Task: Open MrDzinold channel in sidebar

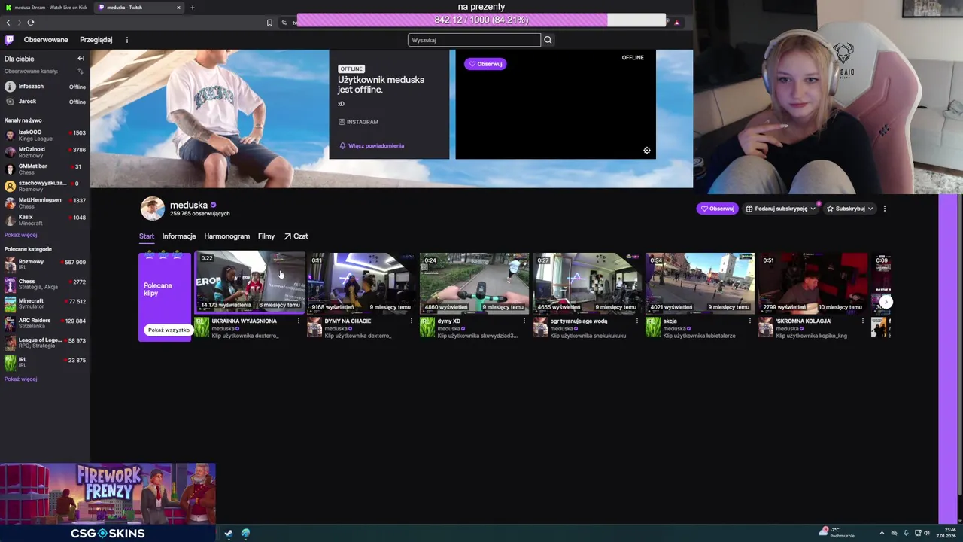Action: 45,152
